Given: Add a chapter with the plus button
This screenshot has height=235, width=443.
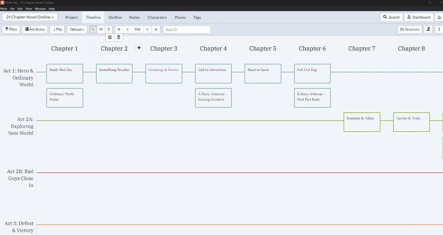Looking at the screenshot, I should point(139,48).
